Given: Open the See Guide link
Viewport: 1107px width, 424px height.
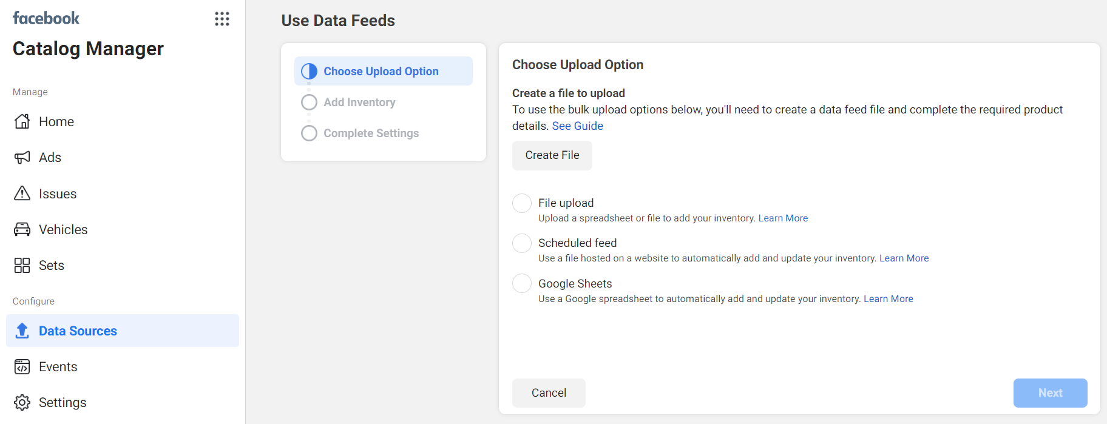Looking at the screenshot, I should (577, 126).
